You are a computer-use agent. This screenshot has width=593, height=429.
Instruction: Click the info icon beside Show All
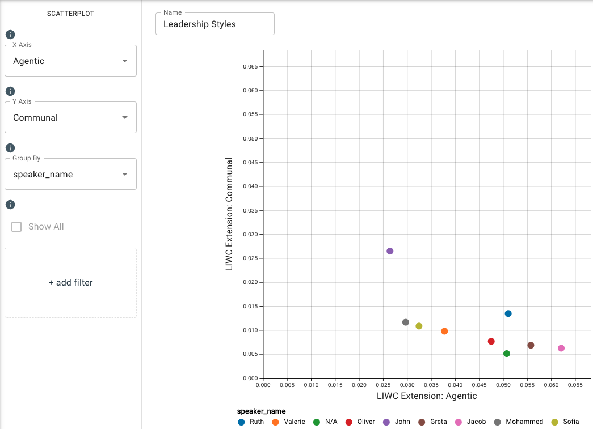click(10, 205)
